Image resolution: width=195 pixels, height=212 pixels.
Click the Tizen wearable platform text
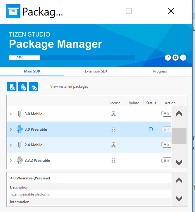(30, 194)
